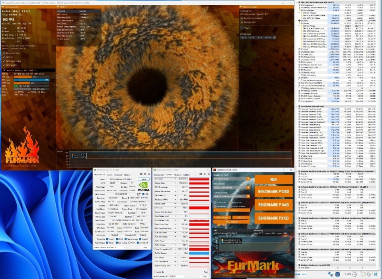This screenshot has height=279, width=382.
Task: Collapse the Demo options panel
Action: coord(241,7)
